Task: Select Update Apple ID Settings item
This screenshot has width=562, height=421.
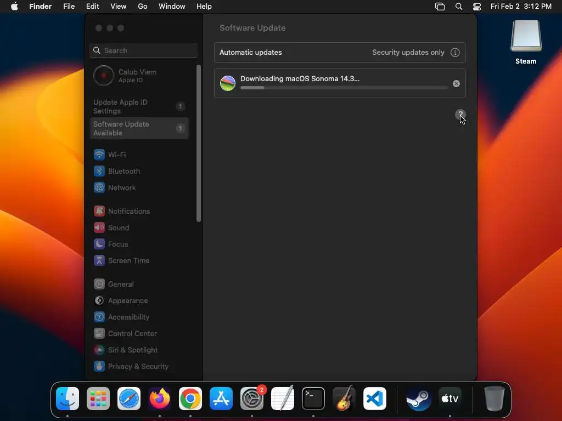Action: pyautogui.click(x=139, y=106)
